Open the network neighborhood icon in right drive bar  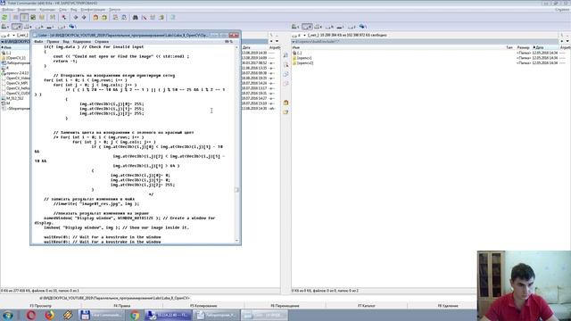pyautogui.click(x=362, y=27)
